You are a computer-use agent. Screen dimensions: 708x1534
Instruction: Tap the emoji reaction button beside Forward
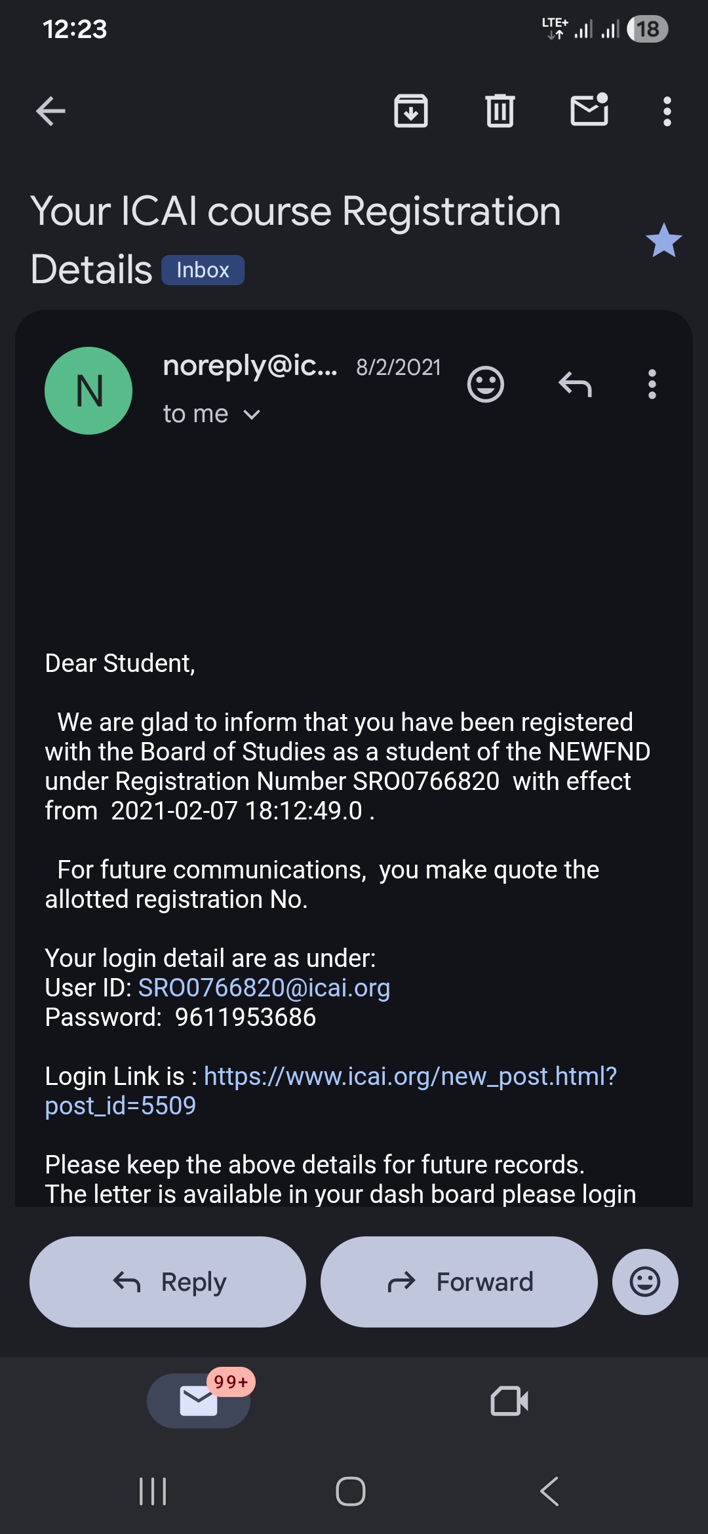click(x=645, y=1282)
